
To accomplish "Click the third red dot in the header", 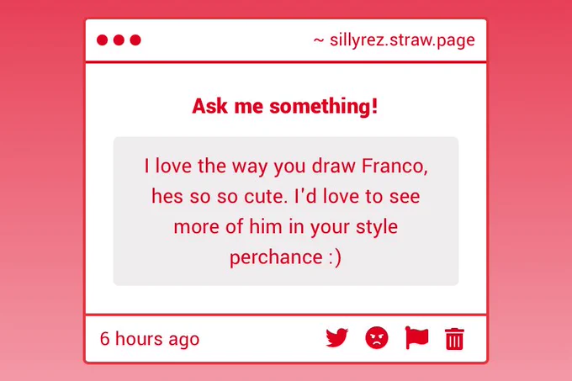I will click(x=135, y=40).
